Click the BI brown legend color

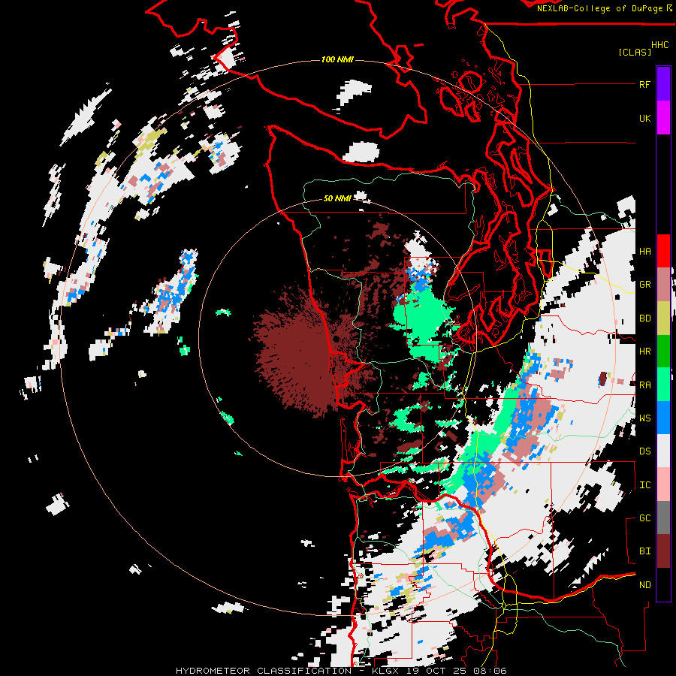[663, 551]
